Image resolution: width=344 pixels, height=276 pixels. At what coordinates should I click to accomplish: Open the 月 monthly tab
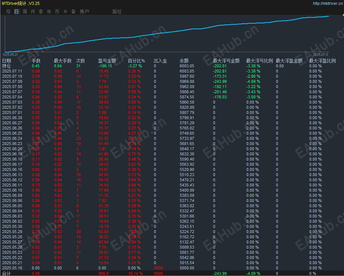(33, 11)
